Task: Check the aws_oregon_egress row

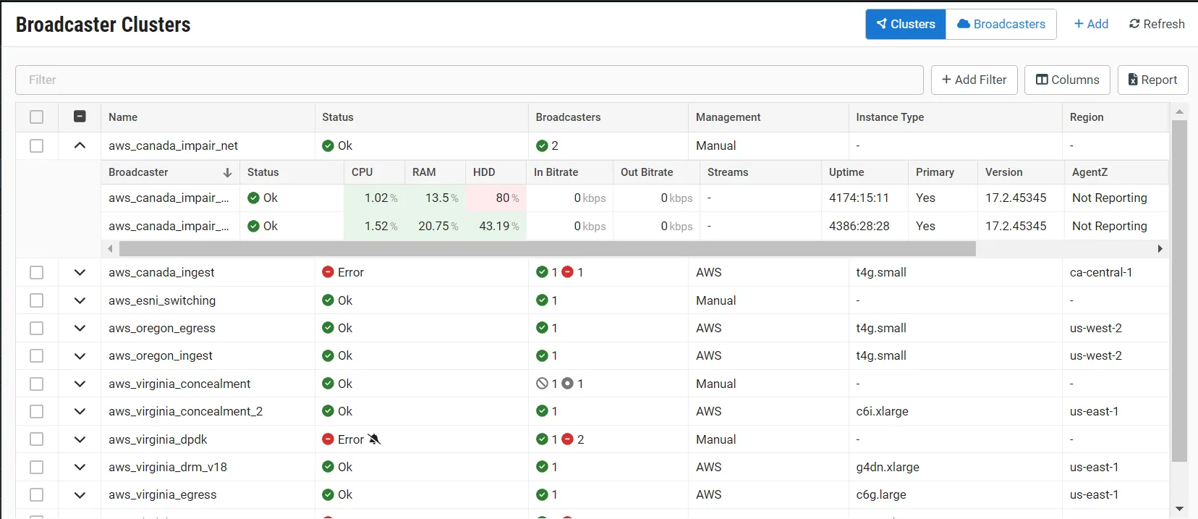Action: tap(37, 328)
